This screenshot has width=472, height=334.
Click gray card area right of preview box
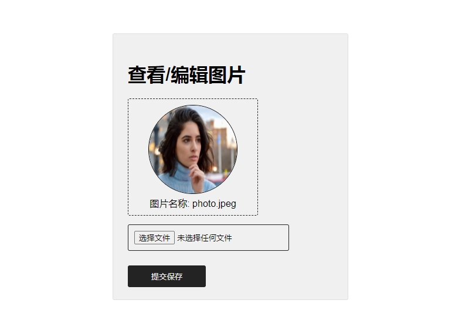(303, 156)
